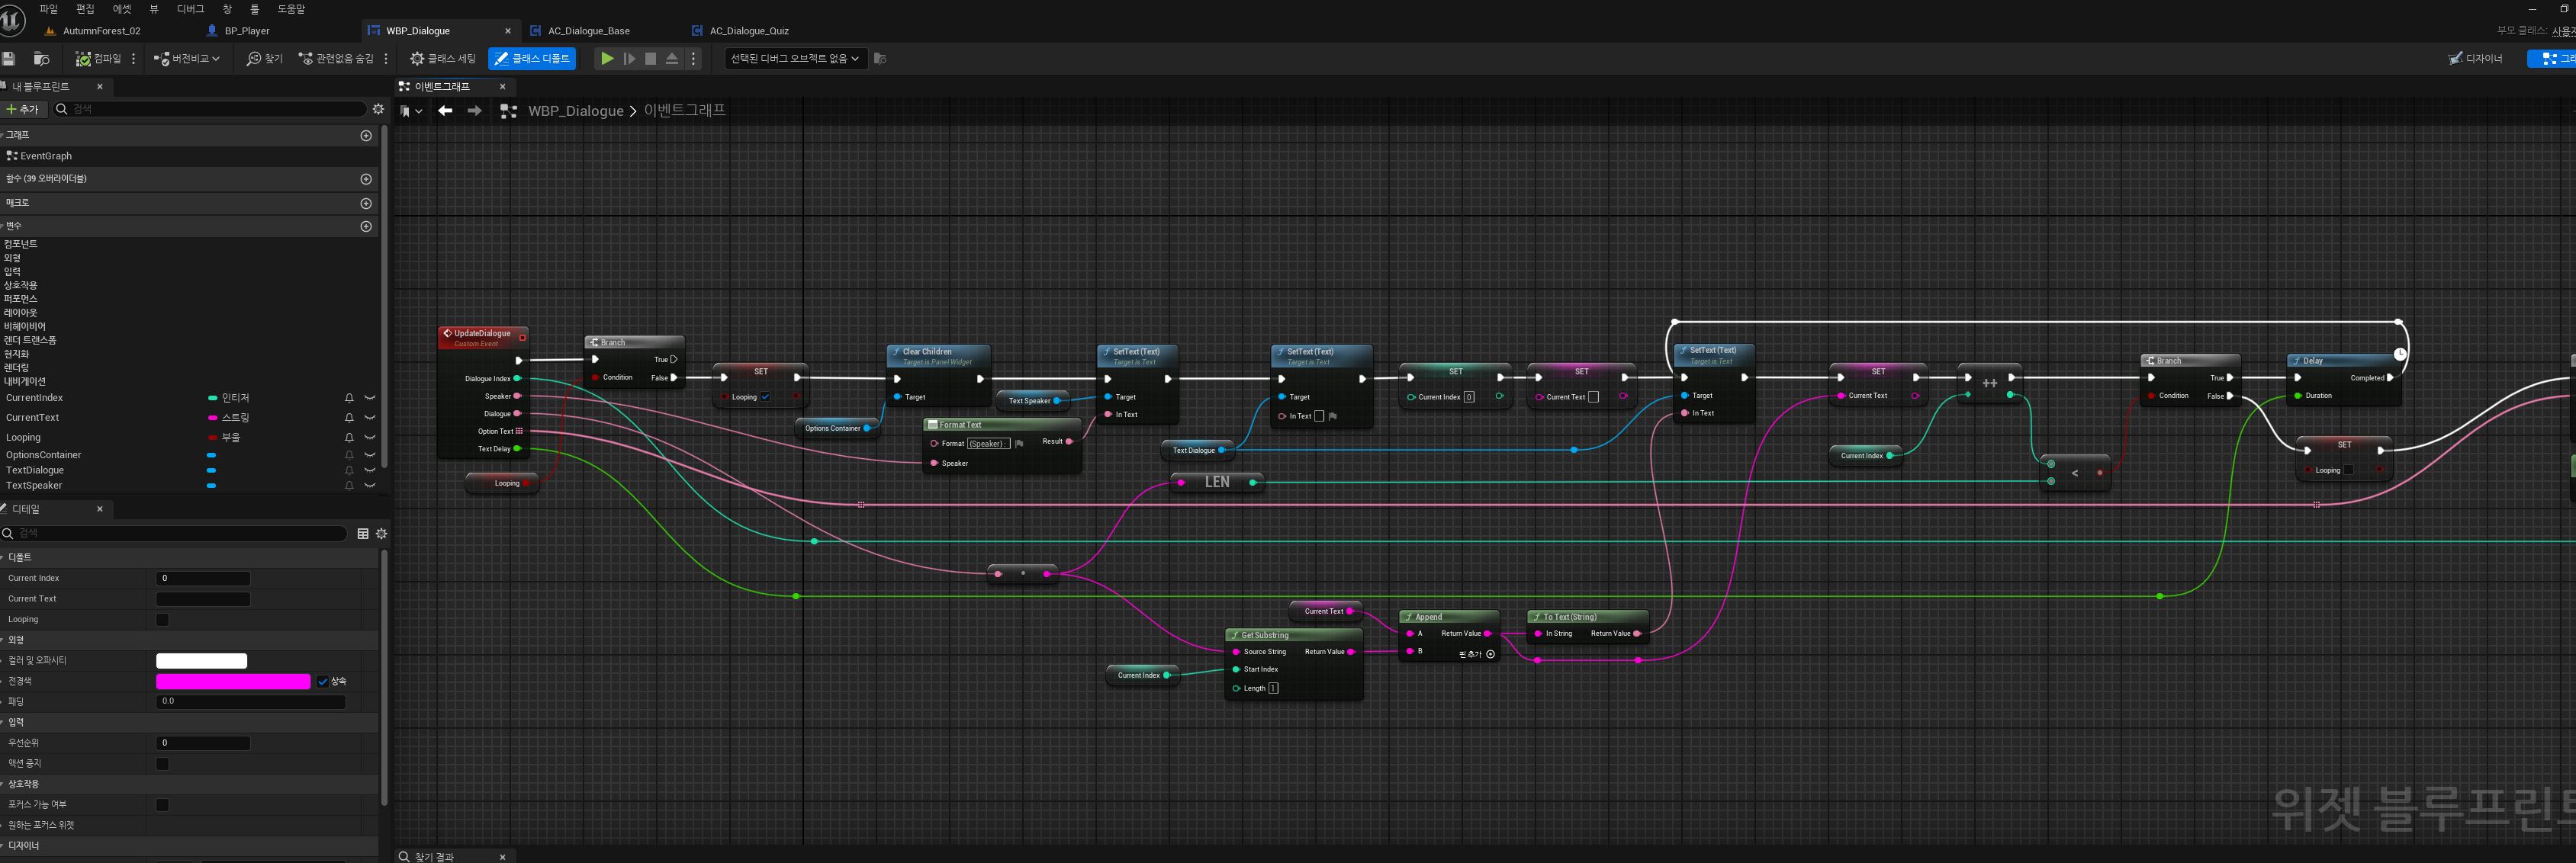Switch to the AC_Dialogue_Quiz tab
Screen dimensions: 2576x863
(749, 31)
